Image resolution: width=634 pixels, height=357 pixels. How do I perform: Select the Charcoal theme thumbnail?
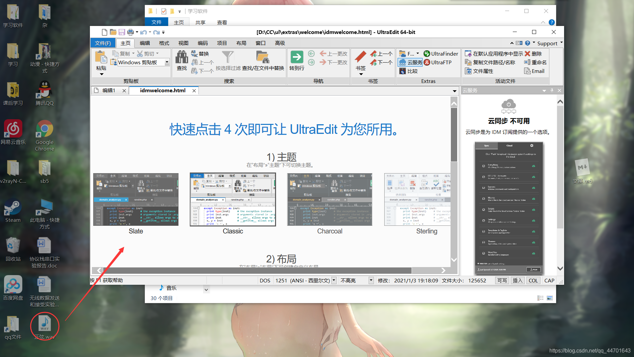click(x=330, y=199)
